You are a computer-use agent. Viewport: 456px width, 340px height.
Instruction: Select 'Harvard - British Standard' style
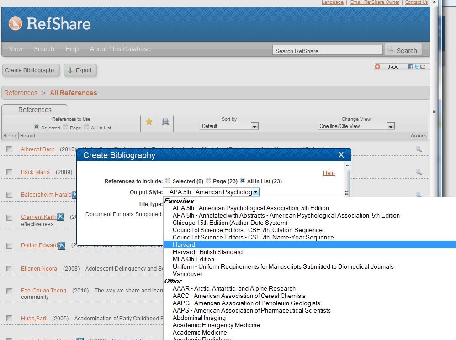207,252
